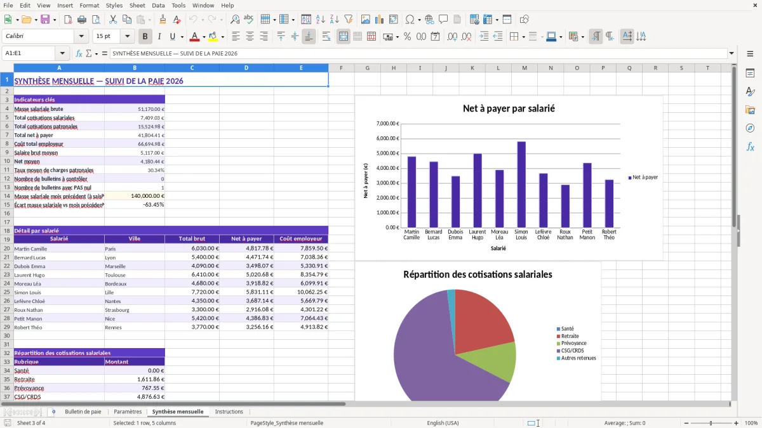Format cells as date
The height and width of the screenshot is (428, 762).
click(436, 37)
